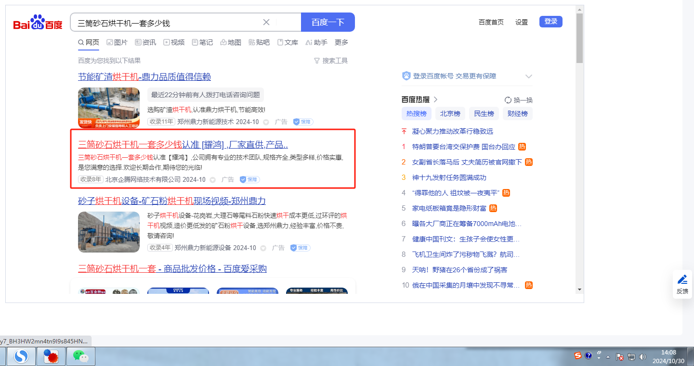The width and height of the screenshot is (694, 366).
Task: Select the 北京榜 tab
Action: coord(450,114)
